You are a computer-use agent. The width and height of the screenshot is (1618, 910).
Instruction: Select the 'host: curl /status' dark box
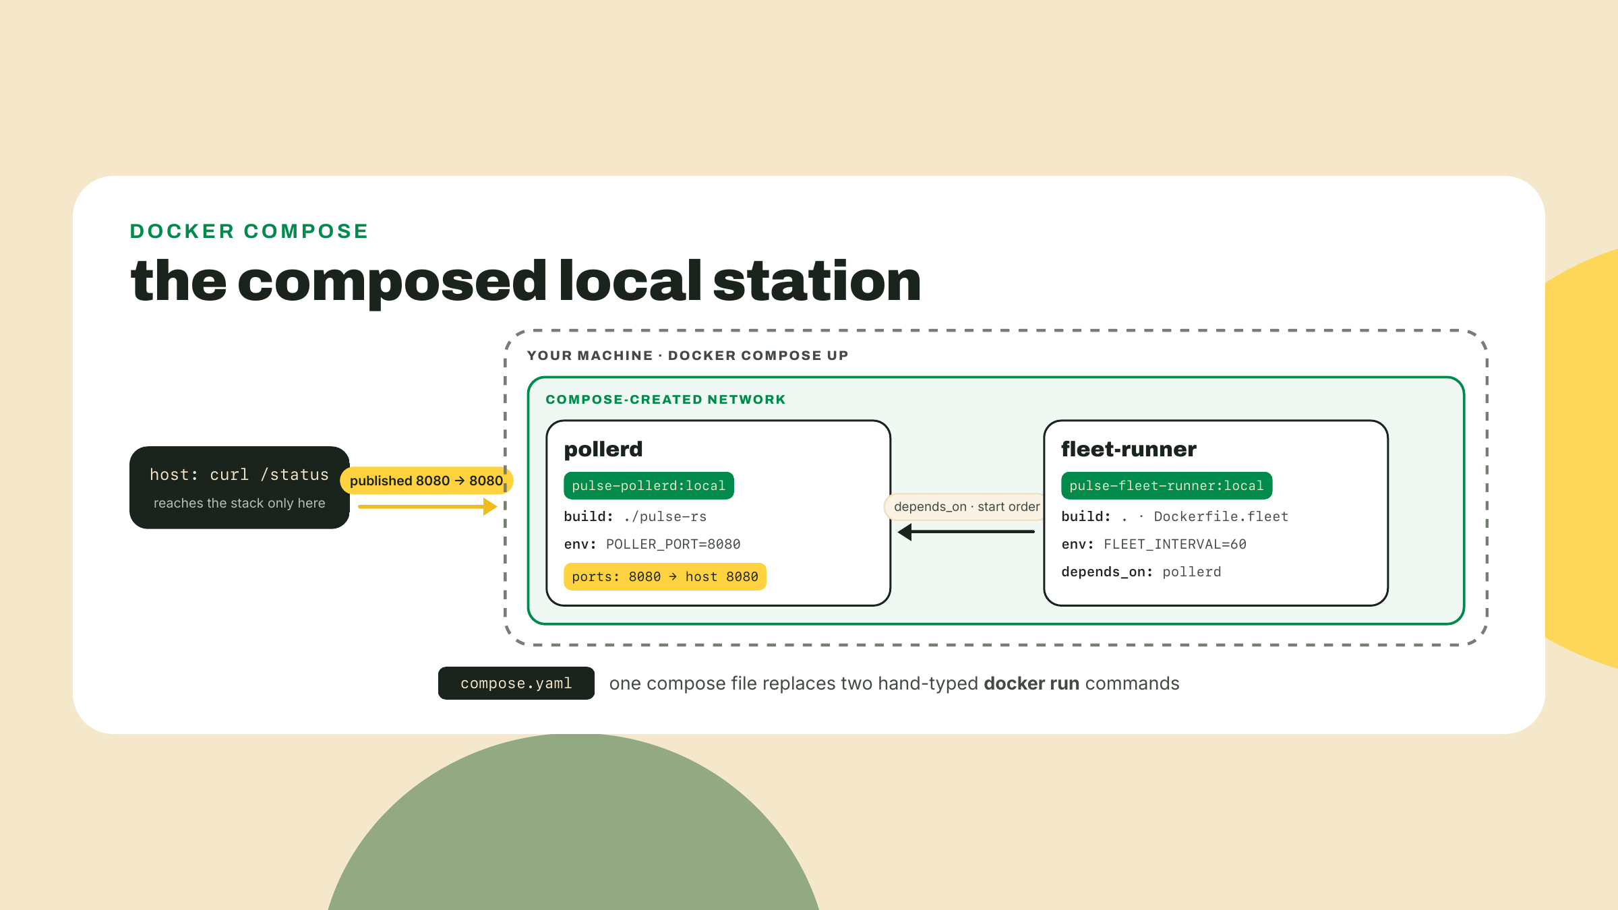239,487
